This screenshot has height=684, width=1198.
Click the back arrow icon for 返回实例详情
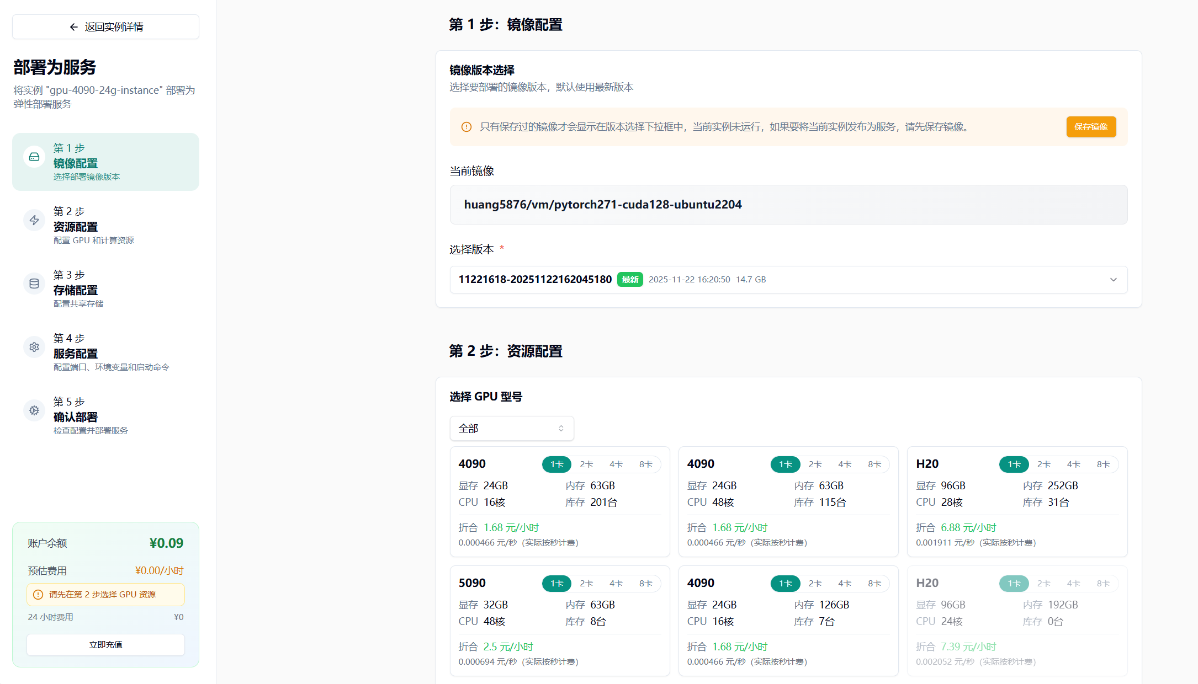click(73, 27)
